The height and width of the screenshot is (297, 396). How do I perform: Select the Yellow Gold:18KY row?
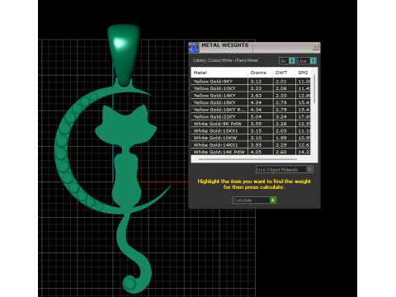(x=251, y=102)
